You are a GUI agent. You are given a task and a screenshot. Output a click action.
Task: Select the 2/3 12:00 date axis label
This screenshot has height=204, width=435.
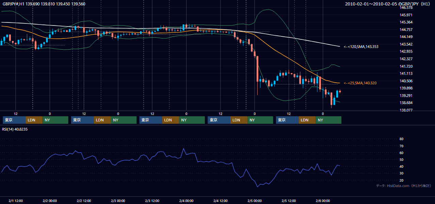pos(152,201)
